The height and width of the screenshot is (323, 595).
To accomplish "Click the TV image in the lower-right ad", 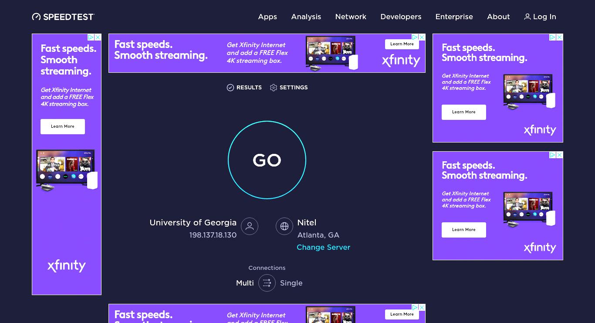I will pyautogui.click(x=529, y=210).
